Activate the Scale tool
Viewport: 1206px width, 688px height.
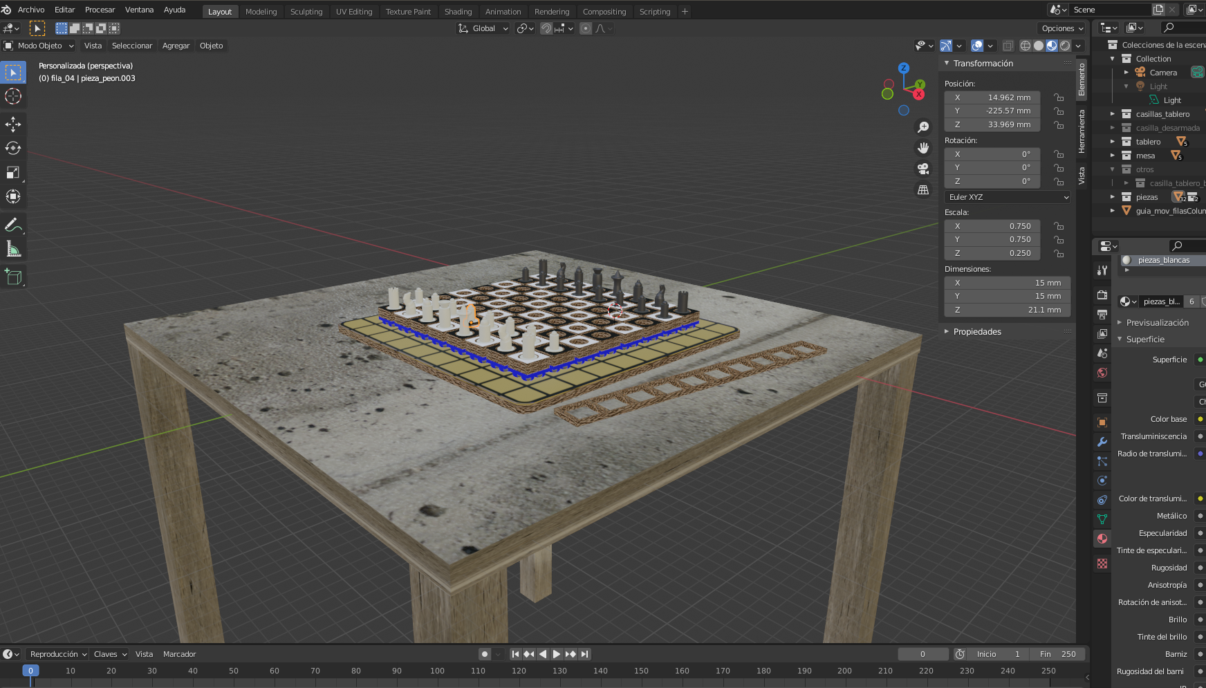click(13, 172)
